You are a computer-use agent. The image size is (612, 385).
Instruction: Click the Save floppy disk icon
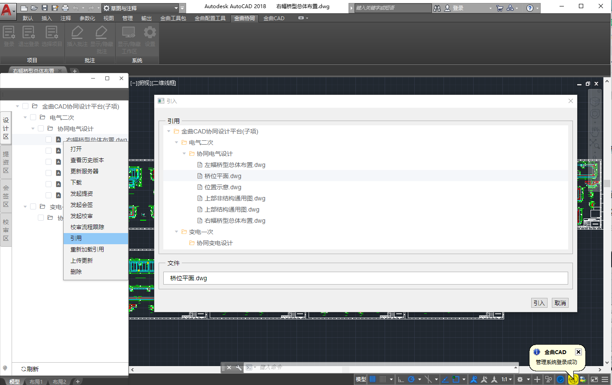pos(44,8)
